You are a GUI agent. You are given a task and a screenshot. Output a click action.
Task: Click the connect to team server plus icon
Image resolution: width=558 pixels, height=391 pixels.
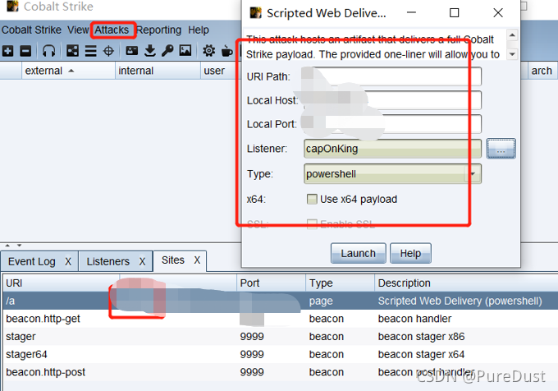pos(8,51)
